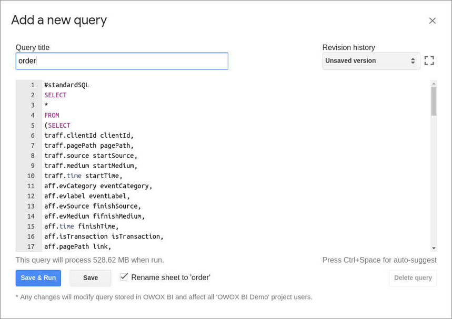Click the FROM keyword on line 4

click(52, 116)
